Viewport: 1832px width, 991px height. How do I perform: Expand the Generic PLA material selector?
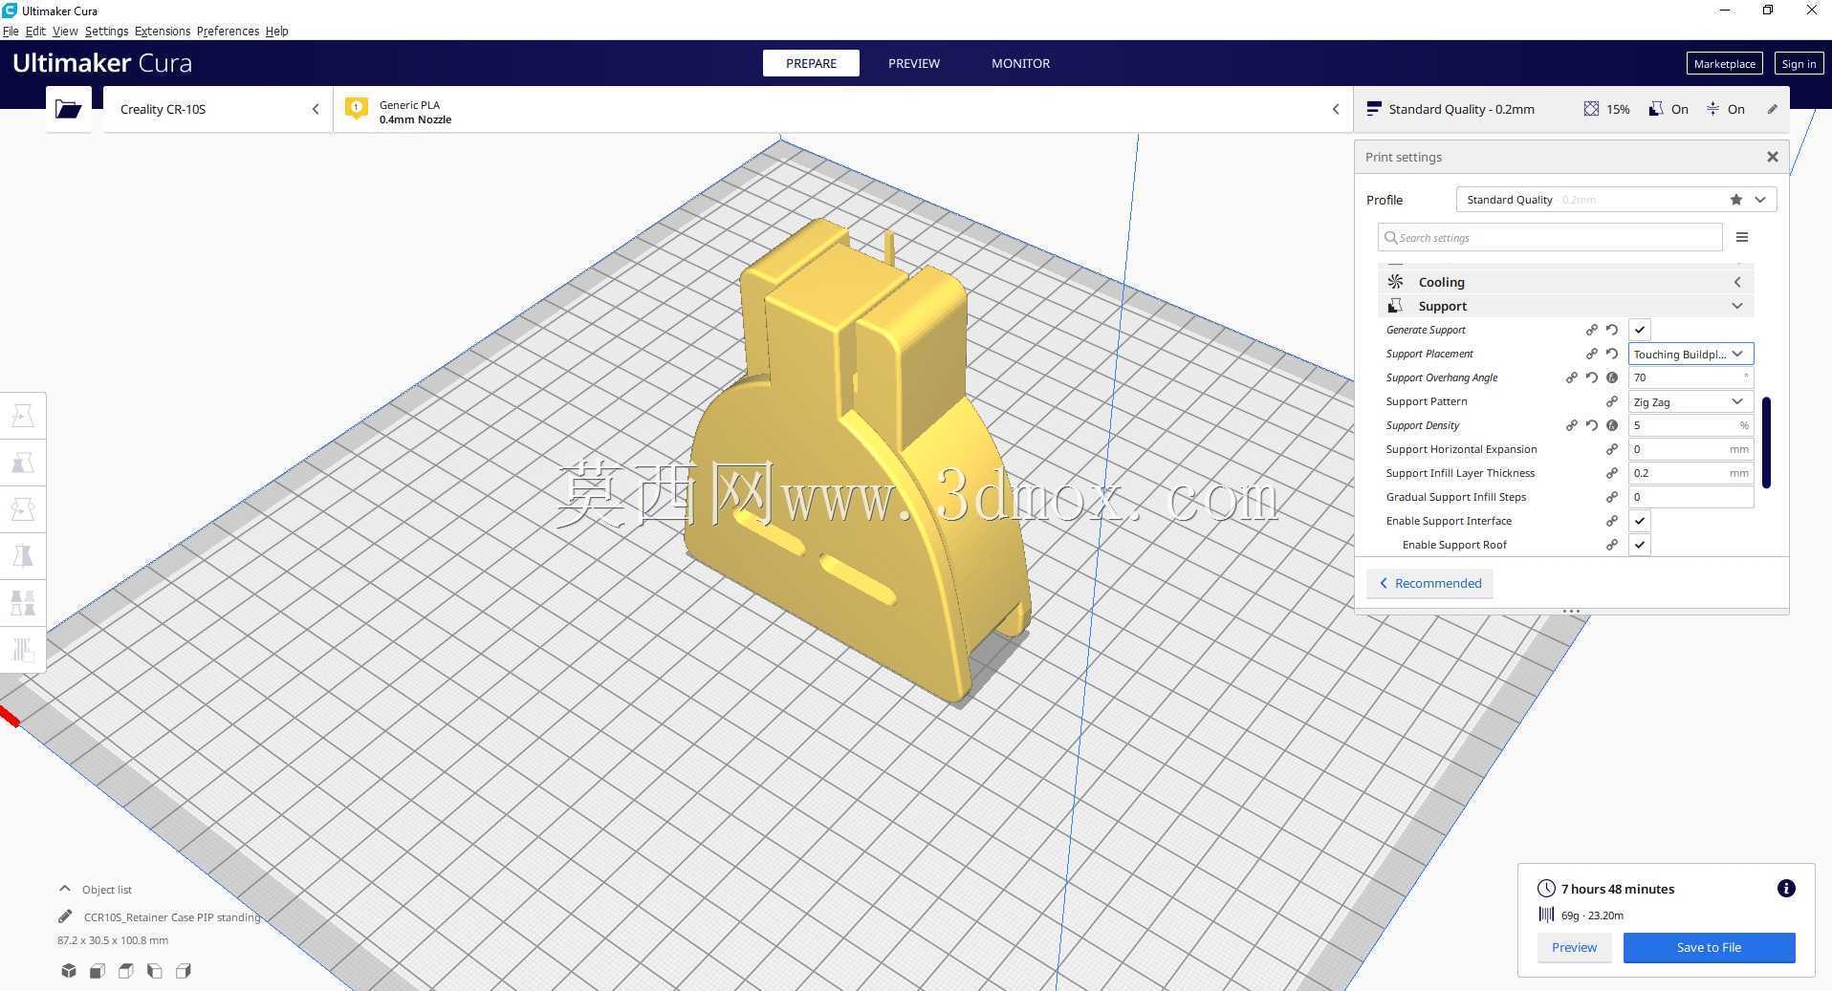click(x=842, y=109)
